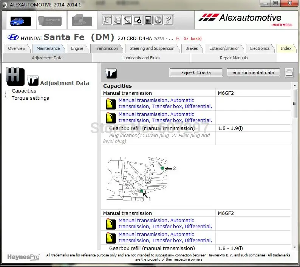Open the Lubricants and Fluids sub-tab
This screenshot has height=267, width=300.
[x=141, y=58]
